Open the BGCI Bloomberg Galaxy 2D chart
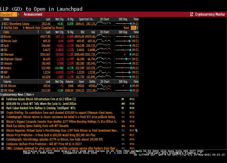The image size is (227, 163). point(103,23)
